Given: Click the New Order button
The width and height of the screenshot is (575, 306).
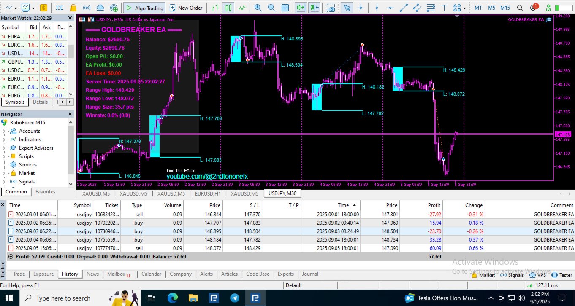Looking at the screenshot, I should coord(186,8).
